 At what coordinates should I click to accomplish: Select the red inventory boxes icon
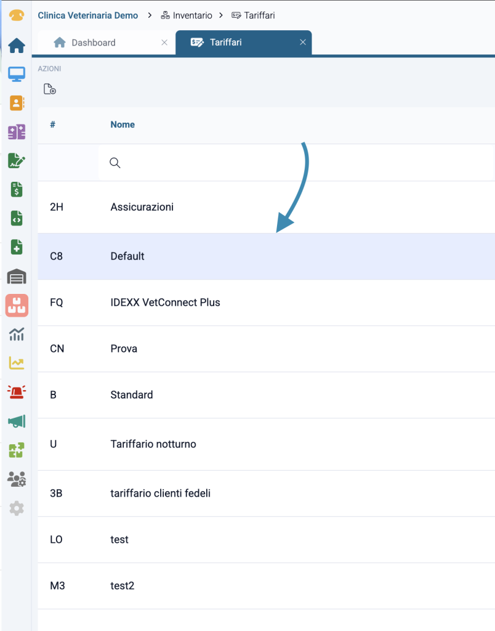coord(17,306)
